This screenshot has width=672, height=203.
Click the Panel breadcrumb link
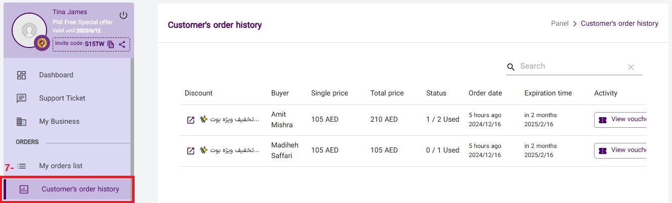click(x=560, y=23)
